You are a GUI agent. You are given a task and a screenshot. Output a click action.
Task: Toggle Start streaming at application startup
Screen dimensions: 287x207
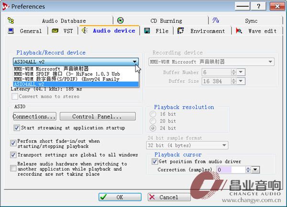click(17, 127)
